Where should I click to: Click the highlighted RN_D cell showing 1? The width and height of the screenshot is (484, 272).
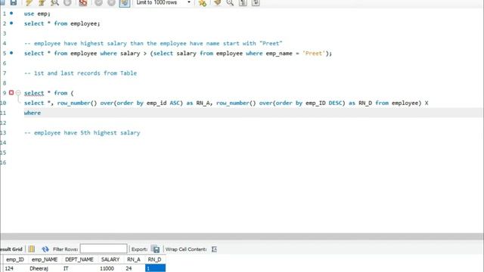pos(155,268)
